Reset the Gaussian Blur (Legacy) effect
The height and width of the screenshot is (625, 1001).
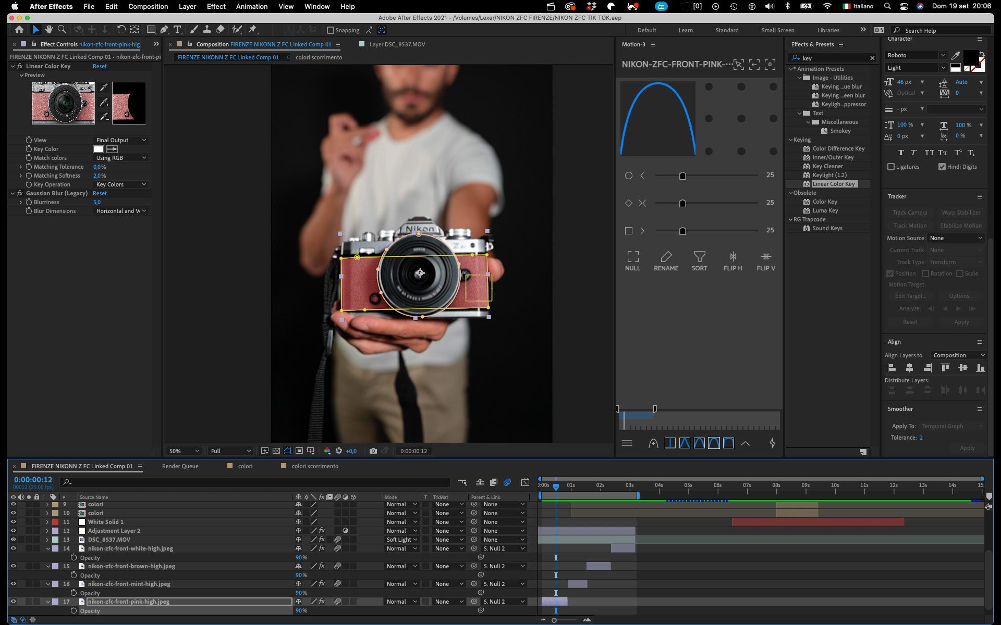point(100,193)
